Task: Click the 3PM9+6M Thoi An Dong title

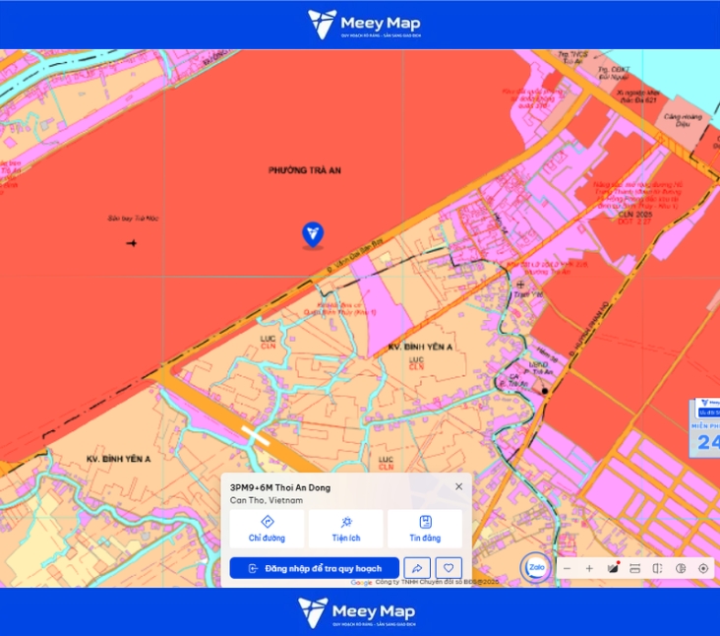Action: [x=280, y=487]
